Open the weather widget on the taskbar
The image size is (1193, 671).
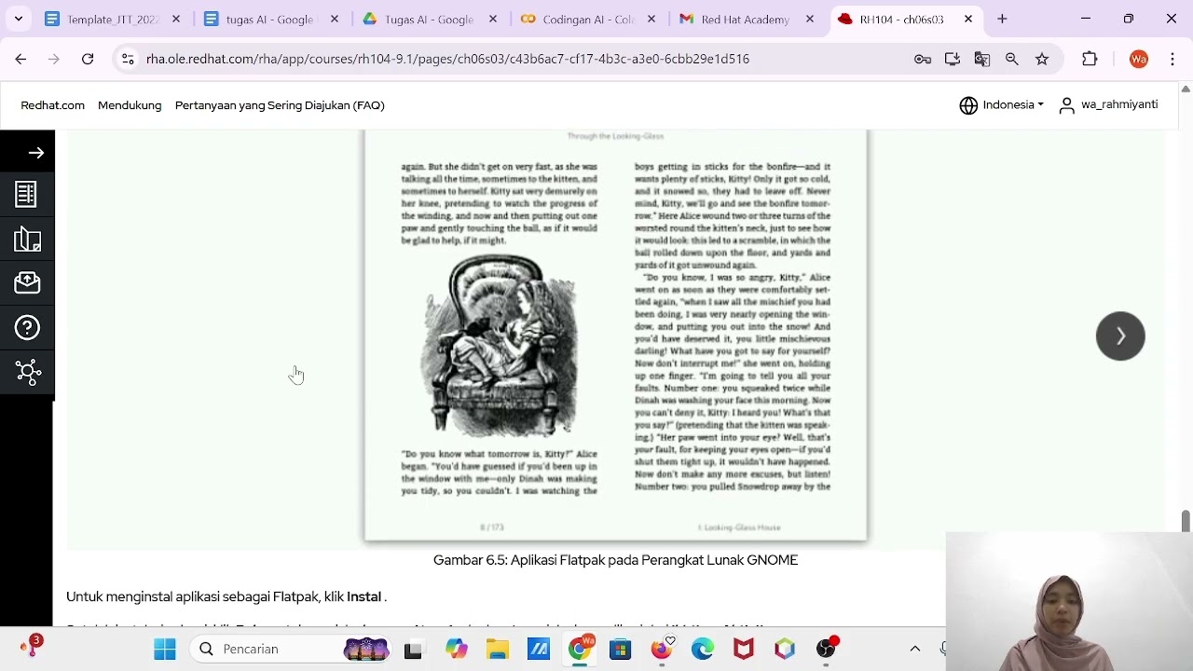31,645
